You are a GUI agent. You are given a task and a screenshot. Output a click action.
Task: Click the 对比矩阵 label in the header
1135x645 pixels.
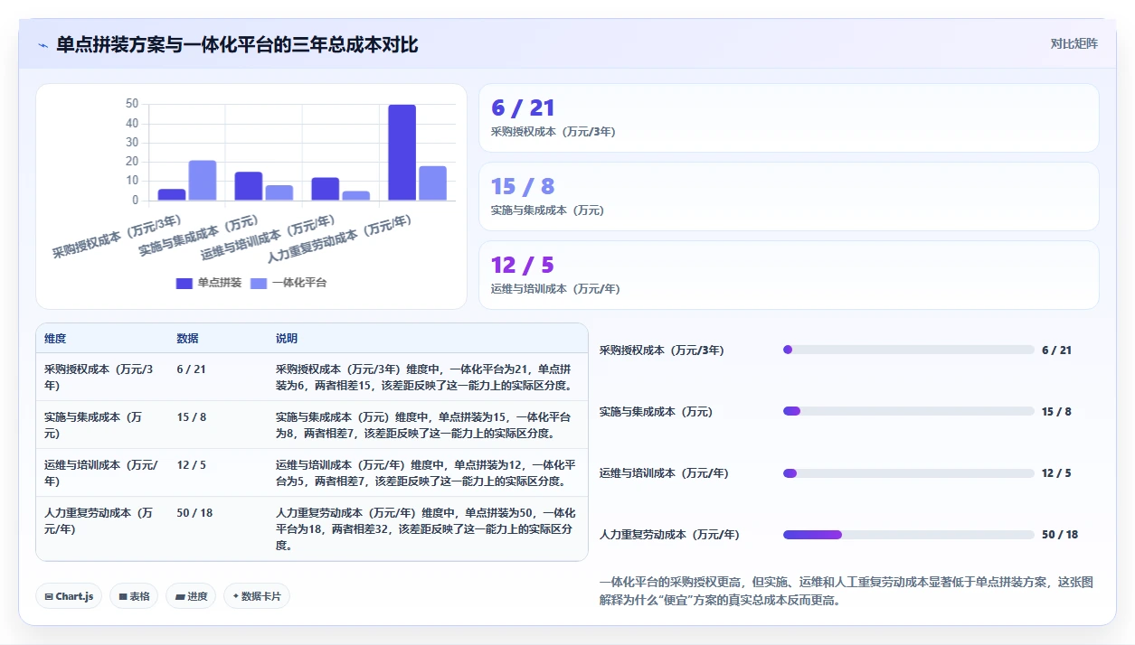1074,43
